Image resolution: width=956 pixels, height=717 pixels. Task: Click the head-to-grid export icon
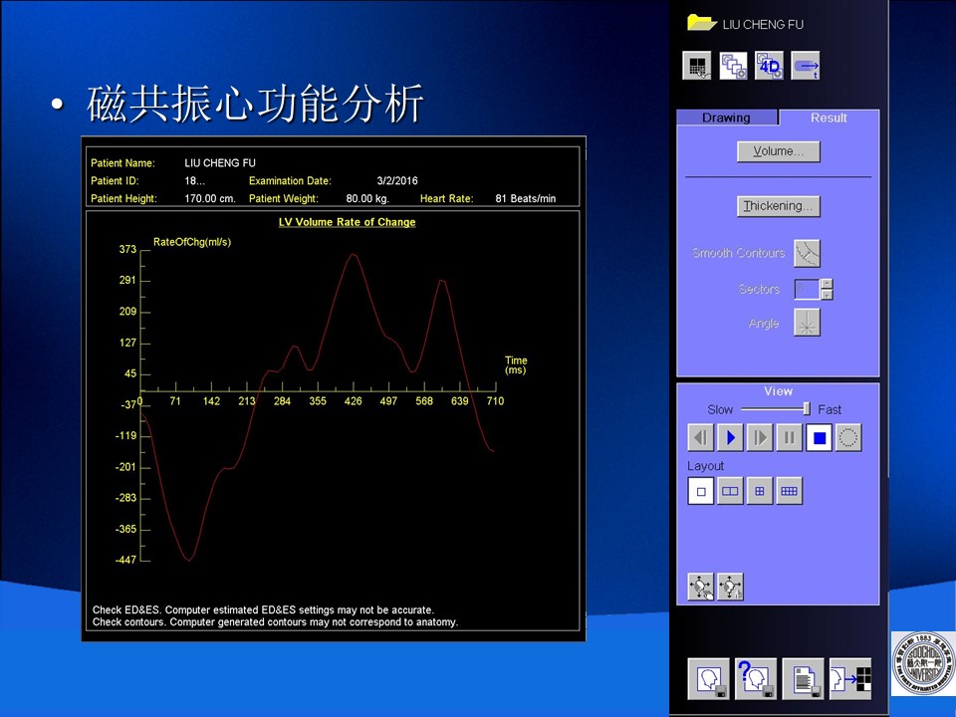[850, 678]
